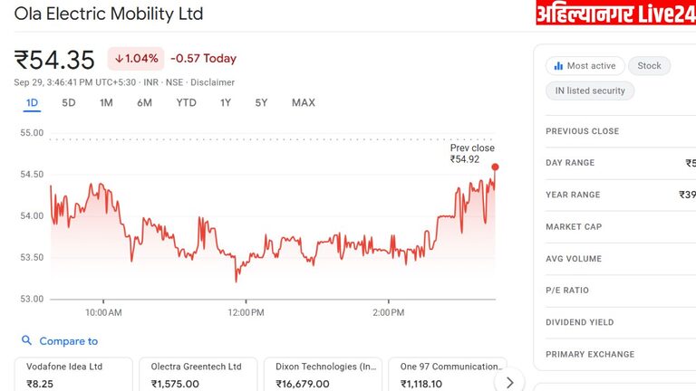696x391 pixels.
Task: Show the MAX range chart
Action: [304, 102]
